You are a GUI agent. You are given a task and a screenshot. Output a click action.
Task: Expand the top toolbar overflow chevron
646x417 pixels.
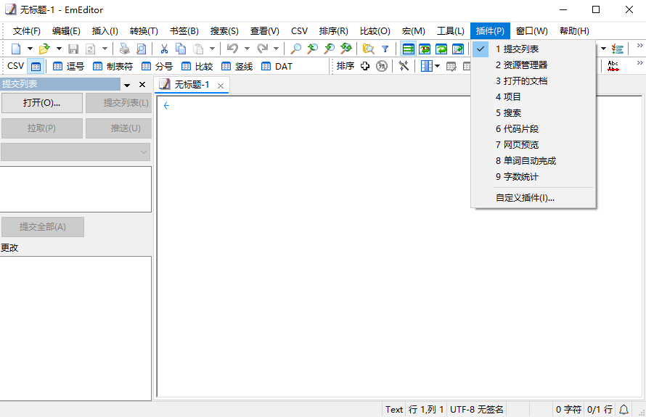tap(639, 46)
